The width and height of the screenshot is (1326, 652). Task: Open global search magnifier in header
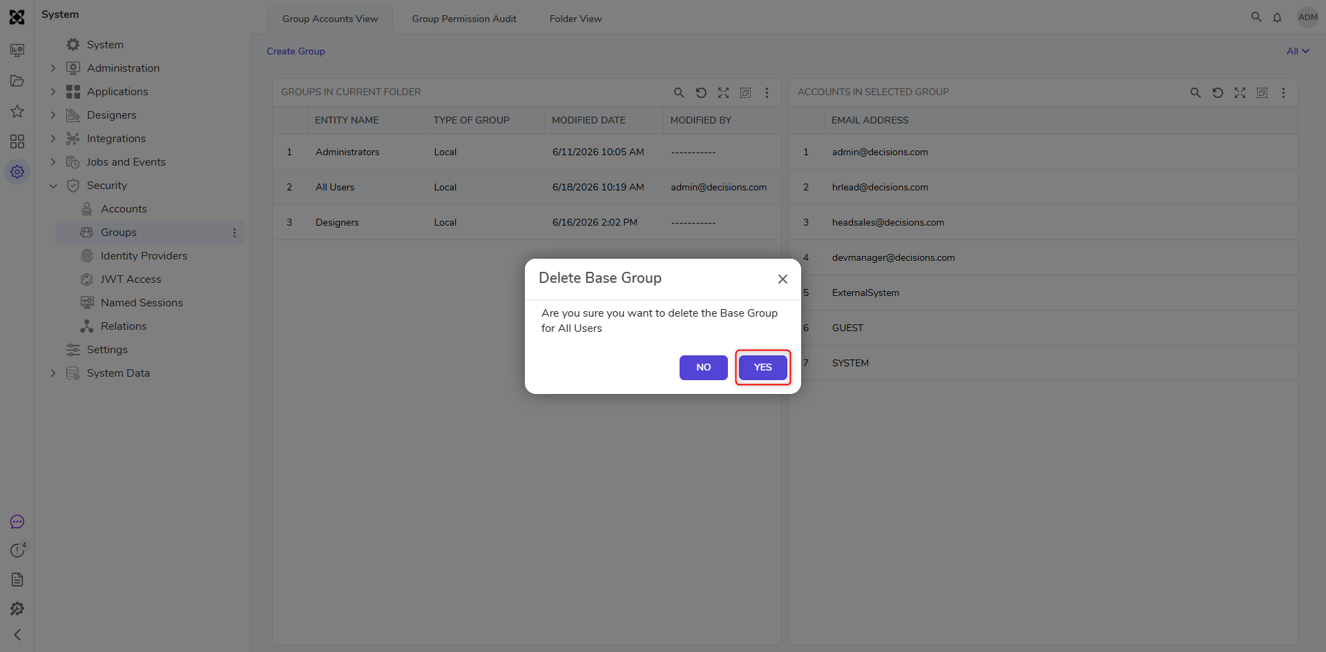coord(1256,17)
